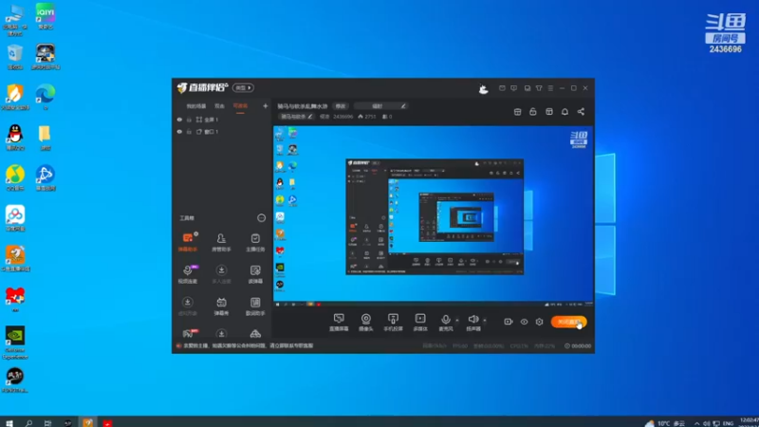The image size is (759, 427).
Task: Click the 10°C weather widget in the taskbar
Action: point(665,423)
